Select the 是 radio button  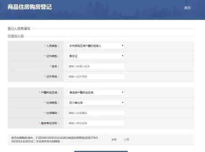pos(112,140)
